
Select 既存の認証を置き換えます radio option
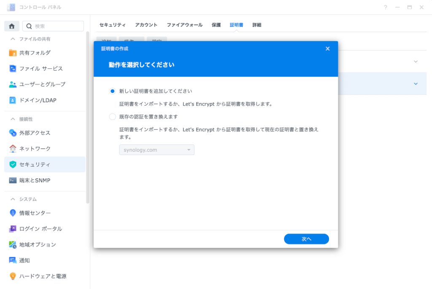112,117
